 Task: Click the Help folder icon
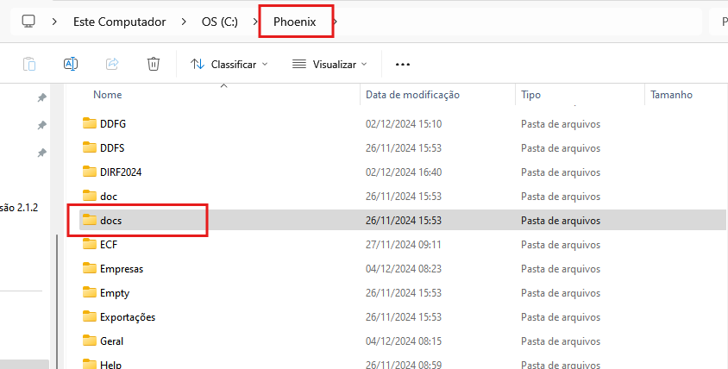90,364
